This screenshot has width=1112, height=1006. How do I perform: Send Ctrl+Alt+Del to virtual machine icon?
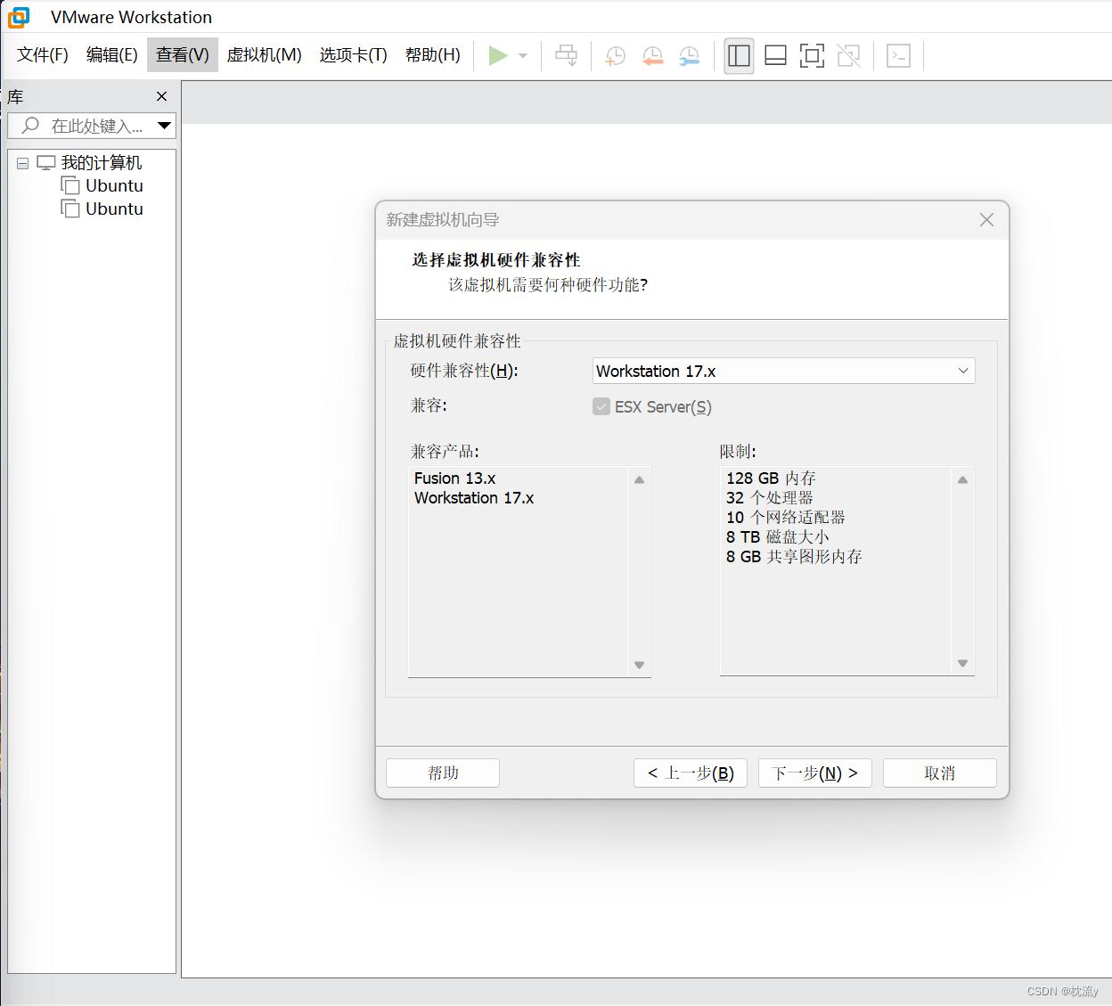click(566, 55)
